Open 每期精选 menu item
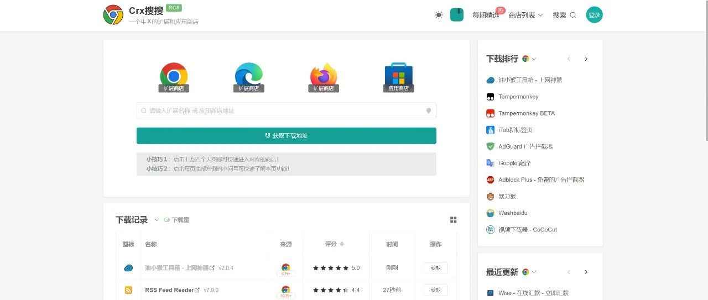The image size is (708, 300). click(486, 15)
